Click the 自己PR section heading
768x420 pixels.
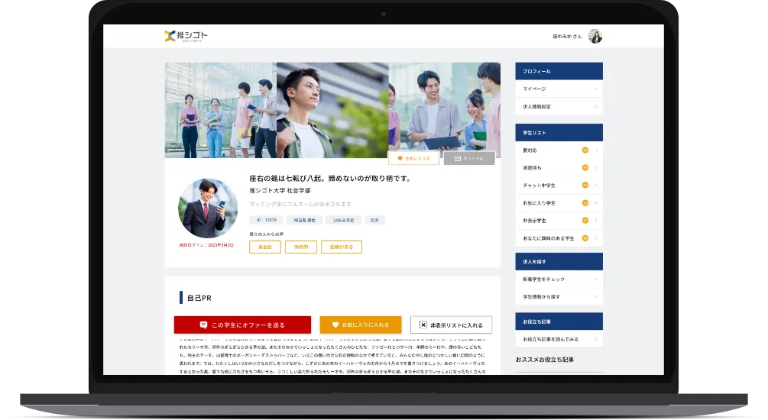(x=199, y=298)
